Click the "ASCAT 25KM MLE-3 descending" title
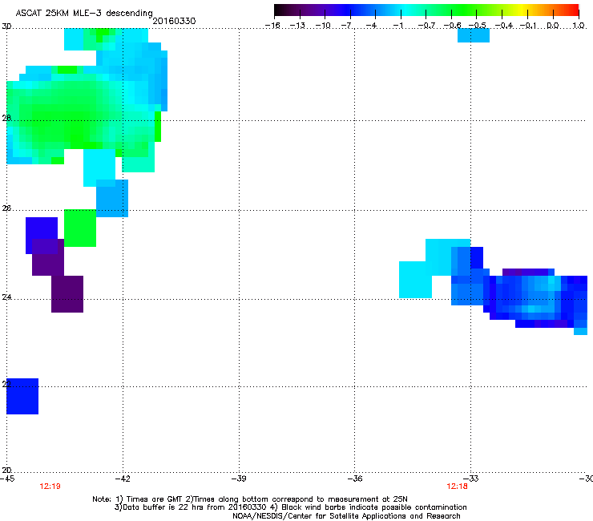The image size is (593, 521). [x=84, y=13]
